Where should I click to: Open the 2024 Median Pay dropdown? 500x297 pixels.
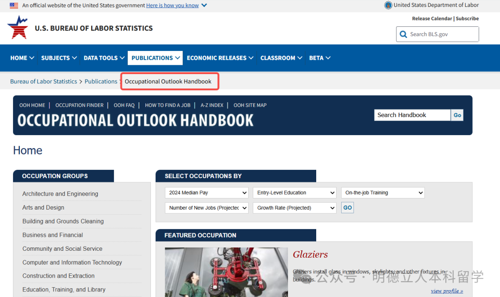pyautogui.click(x=206, y=193)
